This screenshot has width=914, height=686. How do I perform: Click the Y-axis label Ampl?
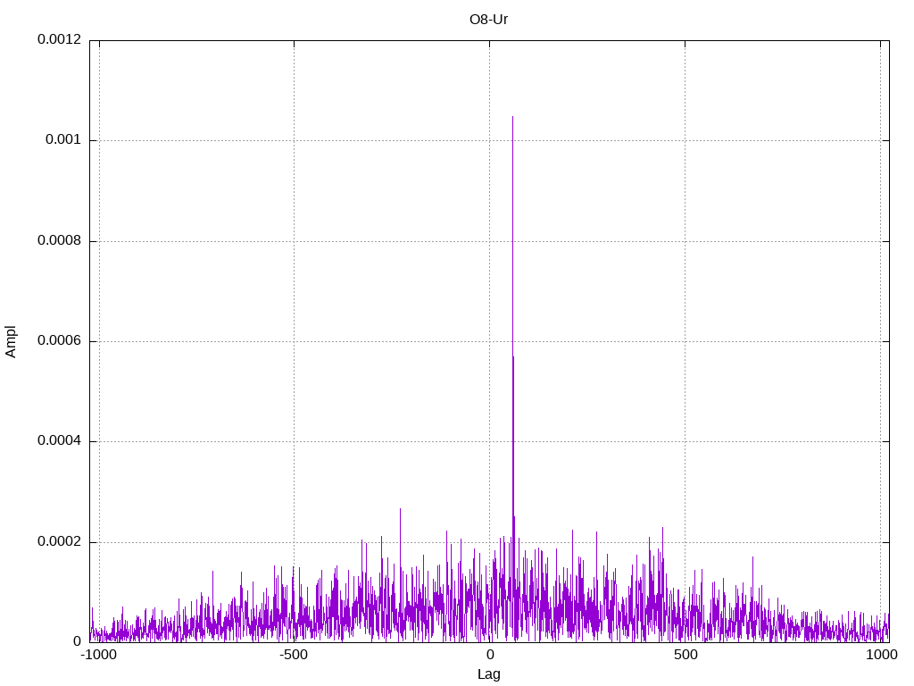(x=11, y=342)
